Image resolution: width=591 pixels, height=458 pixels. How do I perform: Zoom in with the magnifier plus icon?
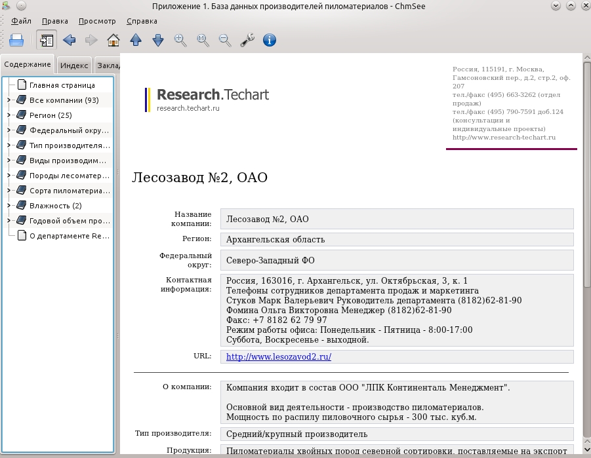pos(180,40)
